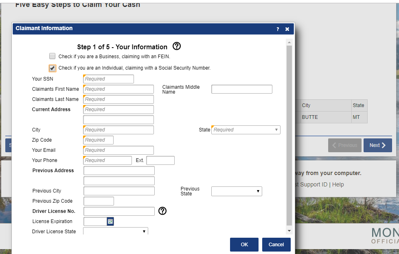Open the Previous State dropdown

[258, 191]
